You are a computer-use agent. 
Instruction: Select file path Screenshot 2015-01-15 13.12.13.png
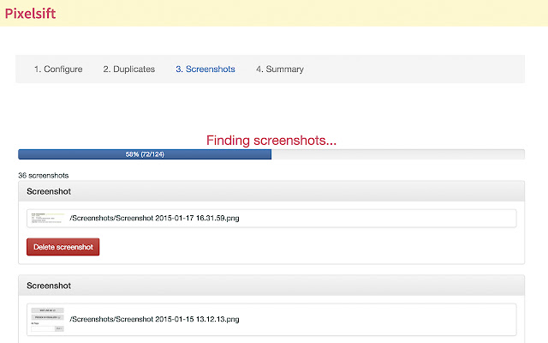click(x=154, y=319)
